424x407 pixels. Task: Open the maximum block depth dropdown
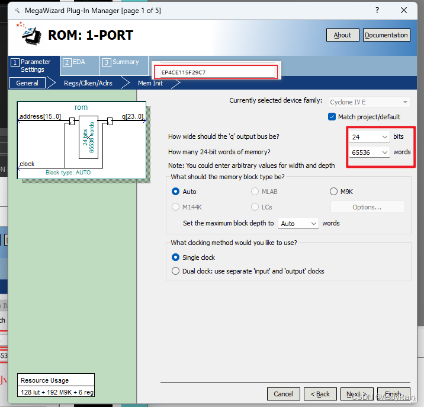coord(298,224)
